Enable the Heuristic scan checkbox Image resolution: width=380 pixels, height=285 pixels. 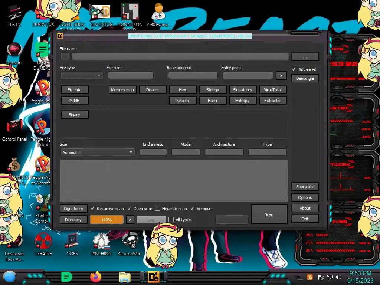(157, 209)
